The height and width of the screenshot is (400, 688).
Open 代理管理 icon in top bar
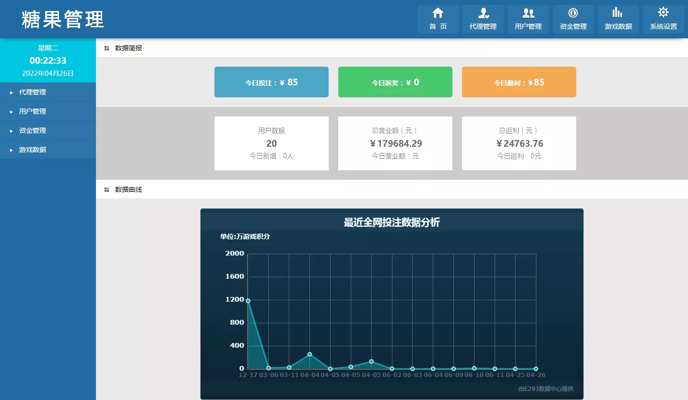pyautogui.click(x=483, y=13)
